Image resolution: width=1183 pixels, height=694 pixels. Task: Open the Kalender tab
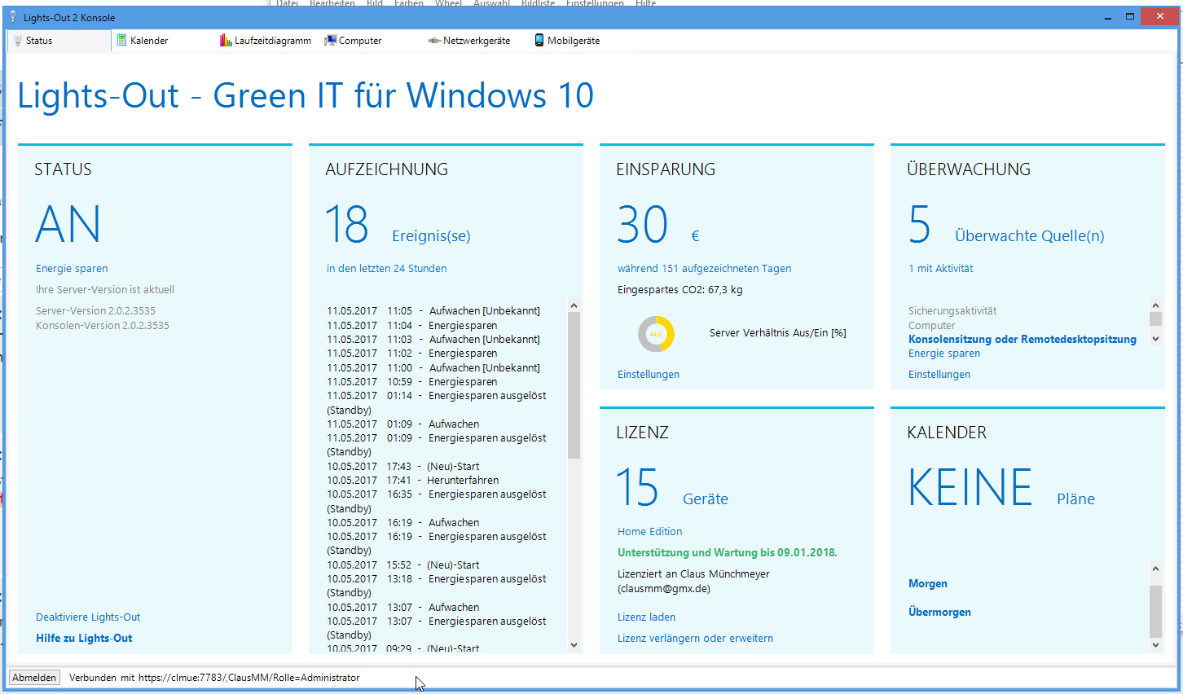143,41
